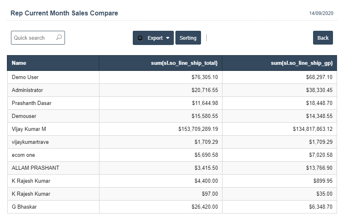Select the Vijay Kumar M row

point(29,129)
